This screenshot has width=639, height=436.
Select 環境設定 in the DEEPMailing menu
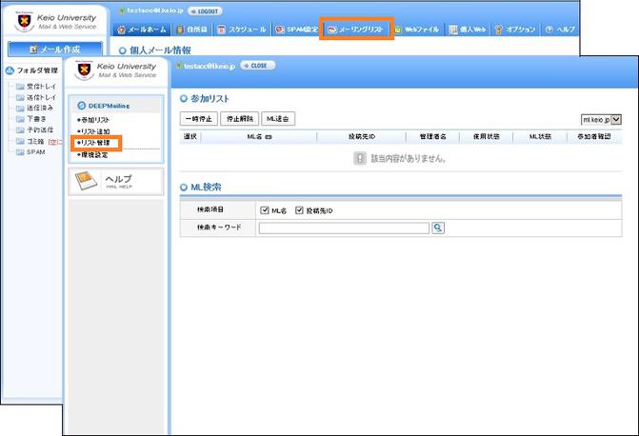[x=93, y=153]
